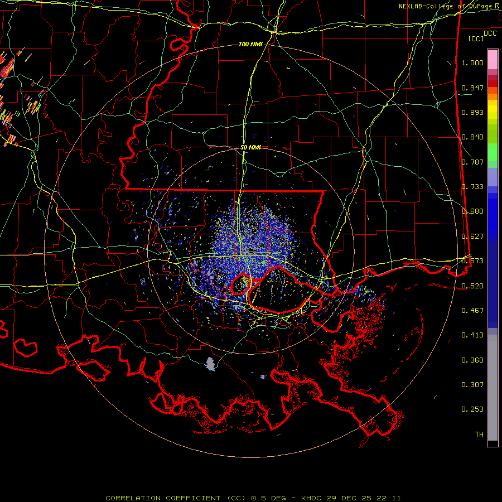Select the 0.627 scale value
The height and width of the screenshot is (502, 502).
point(472,236)
